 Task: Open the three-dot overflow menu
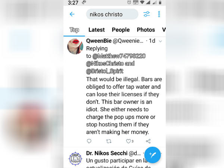coord(159,14)
